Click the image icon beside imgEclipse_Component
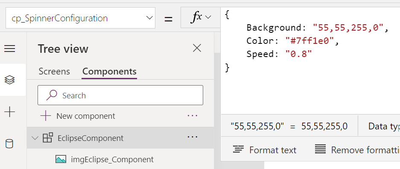 [x=61, y=159]
